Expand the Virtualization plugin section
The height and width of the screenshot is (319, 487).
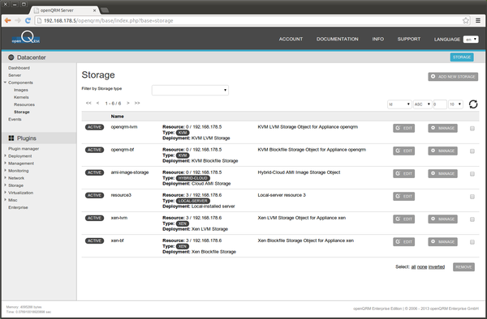pyautogui.click(x=20, y=193)
